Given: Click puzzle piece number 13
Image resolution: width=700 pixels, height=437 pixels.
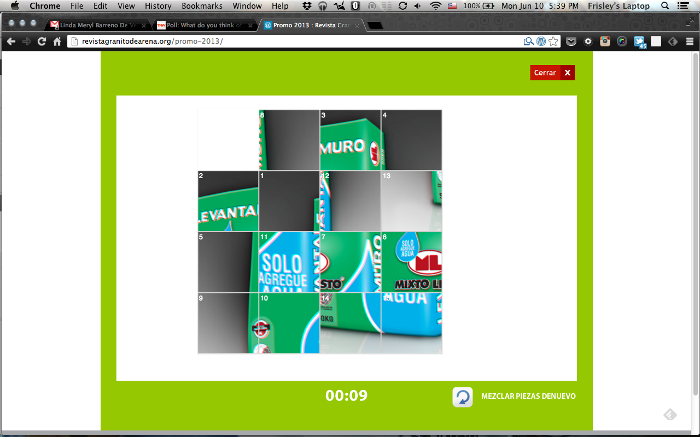Looking at the screenshot, I should point(412,201).
